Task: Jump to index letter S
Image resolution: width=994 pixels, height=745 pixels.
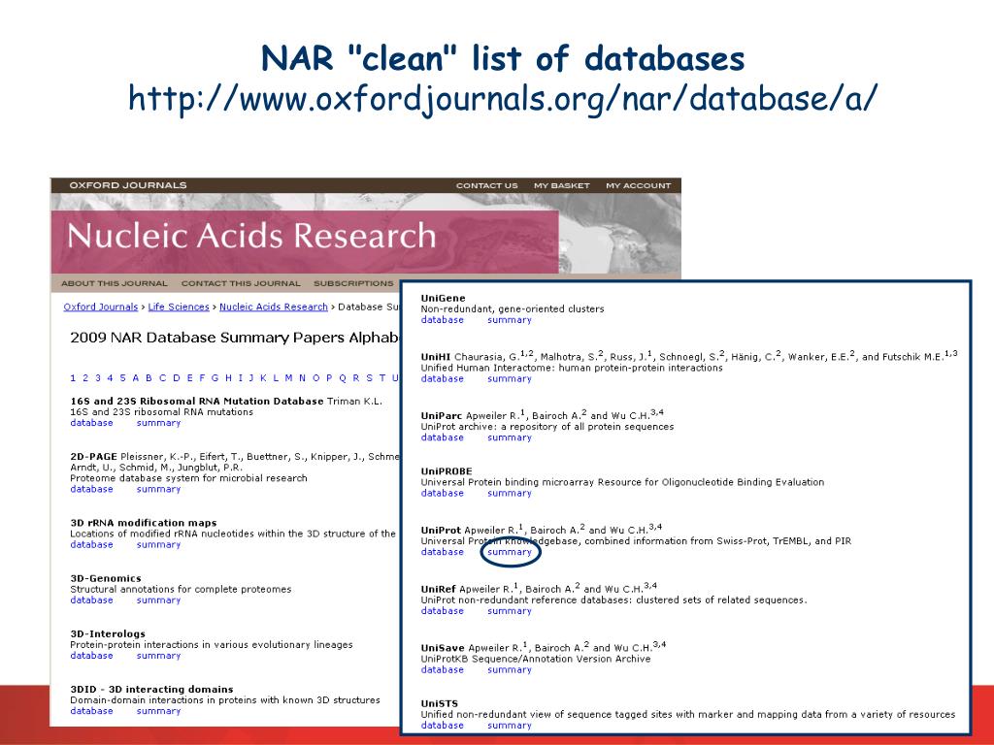Action: [369, 378]
